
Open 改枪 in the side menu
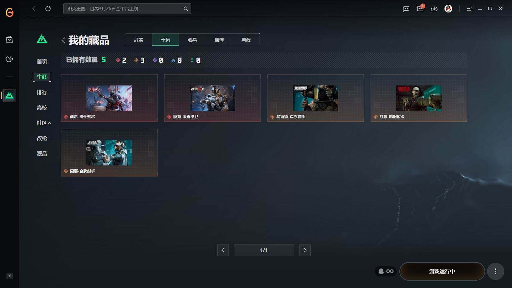[42, 138]
